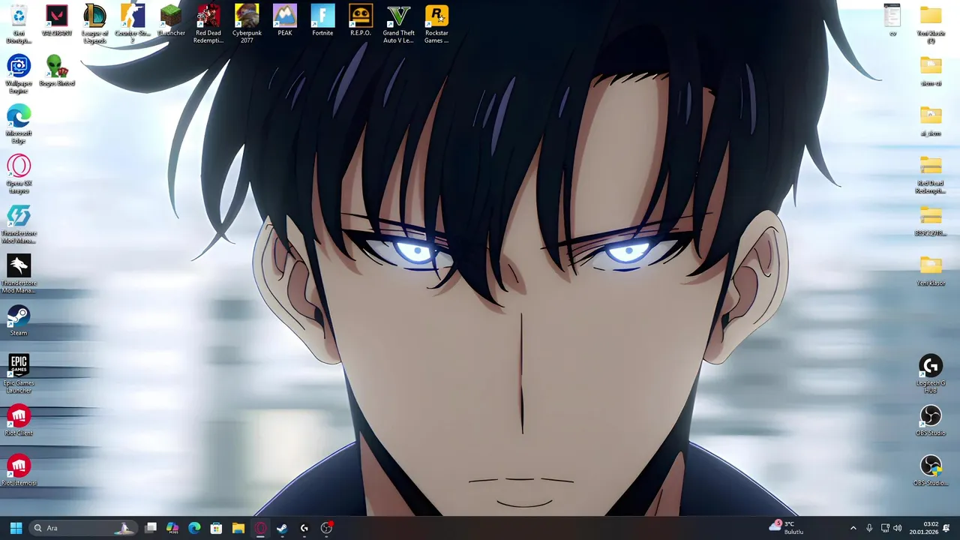
Task: Open the Yeni klasör (2) folder
Action: click(931, 24)
